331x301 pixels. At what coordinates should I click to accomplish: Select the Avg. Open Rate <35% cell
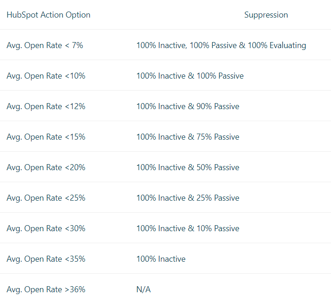point(46,259)
